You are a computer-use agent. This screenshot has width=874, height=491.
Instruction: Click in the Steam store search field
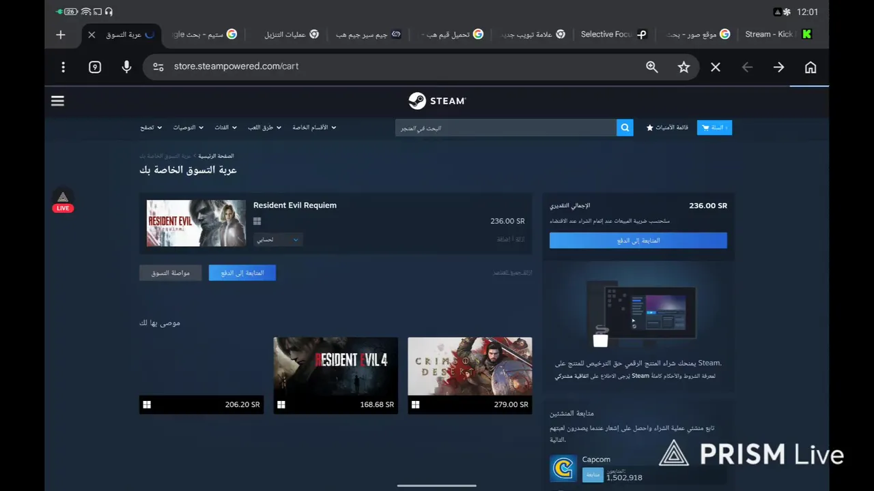tap(506, 128)
